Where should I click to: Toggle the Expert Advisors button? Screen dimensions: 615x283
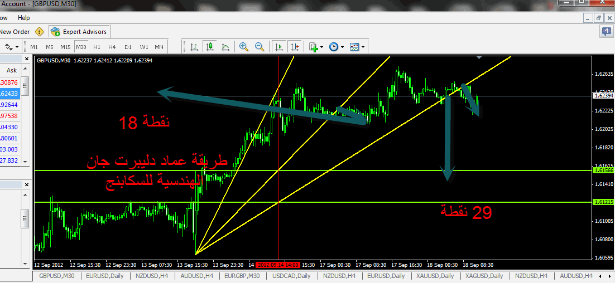(x=79, y=32)
